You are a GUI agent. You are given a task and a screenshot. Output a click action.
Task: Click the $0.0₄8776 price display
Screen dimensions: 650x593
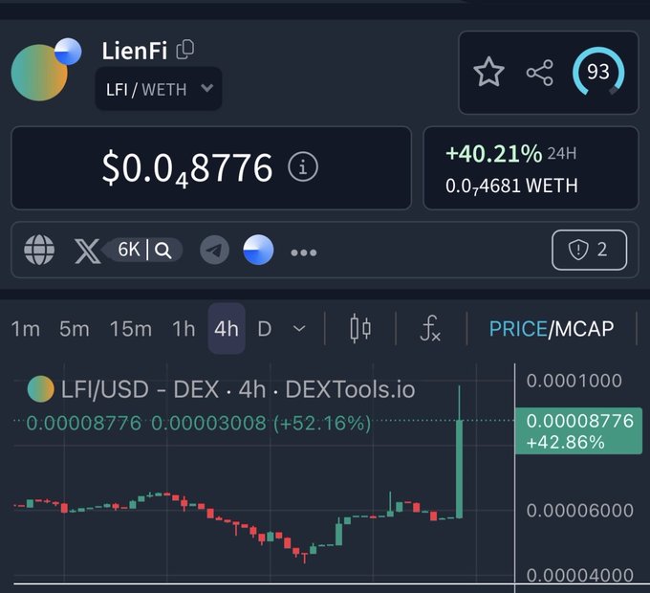(x=187, y=167)
